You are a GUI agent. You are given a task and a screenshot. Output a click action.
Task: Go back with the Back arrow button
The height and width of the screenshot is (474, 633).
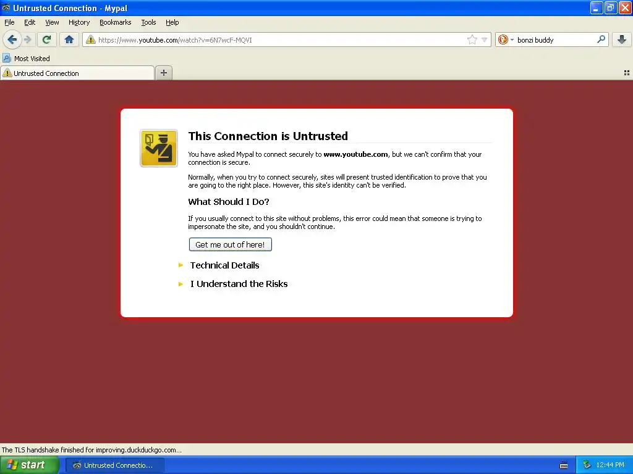[12, 39]
